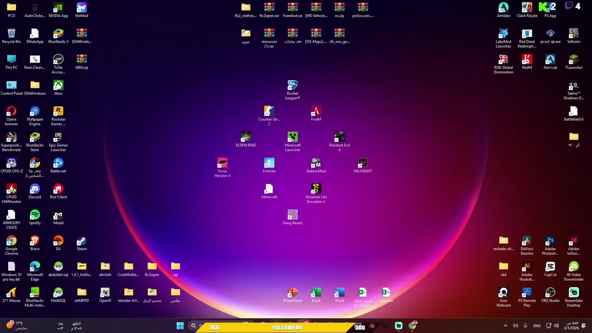
Task: Click the Forza Horizon 5 icon
Action: tap(222, 167)
